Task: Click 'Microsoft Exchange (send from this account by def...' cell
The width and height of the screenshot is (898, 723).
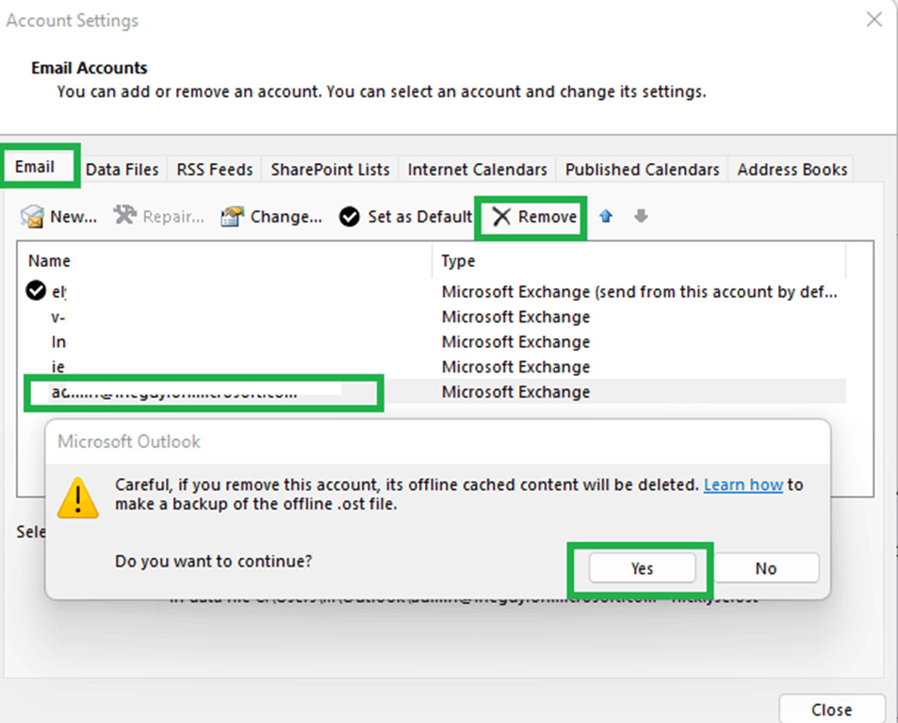Action: pos(639,291)
